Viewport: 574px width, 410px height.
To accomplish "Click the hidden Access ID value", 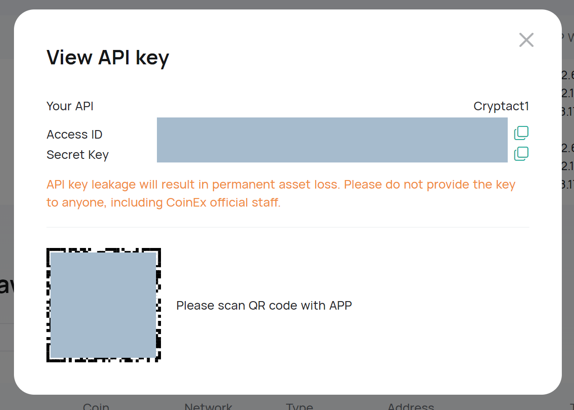I will (x=332, y=129).
